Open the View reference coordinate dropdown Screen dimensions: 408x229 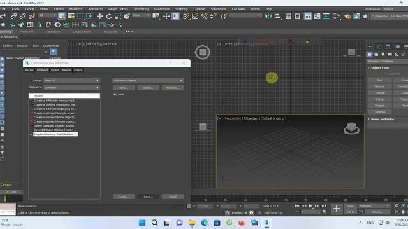[142, 15]
